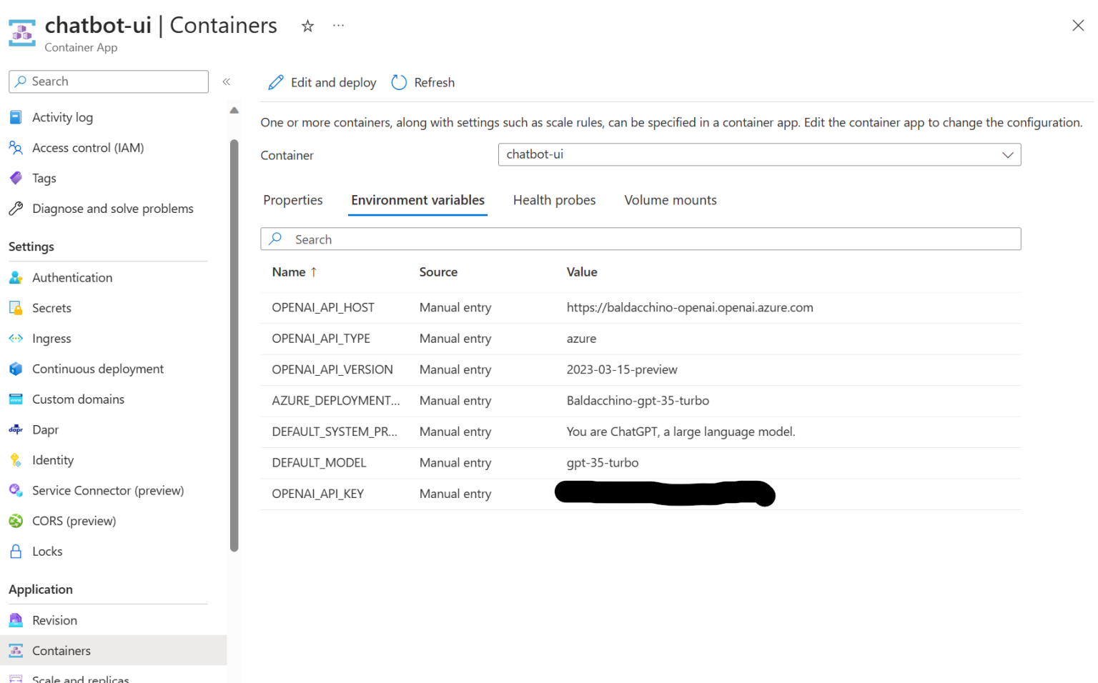Select the Activity log sidebar icon
Image resolution: width=1098 pixels, height=683 pixels.
pos(16,116)
